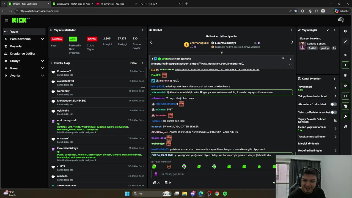Collapse the weekly gifters leaderboard

(x=221, y=52)
